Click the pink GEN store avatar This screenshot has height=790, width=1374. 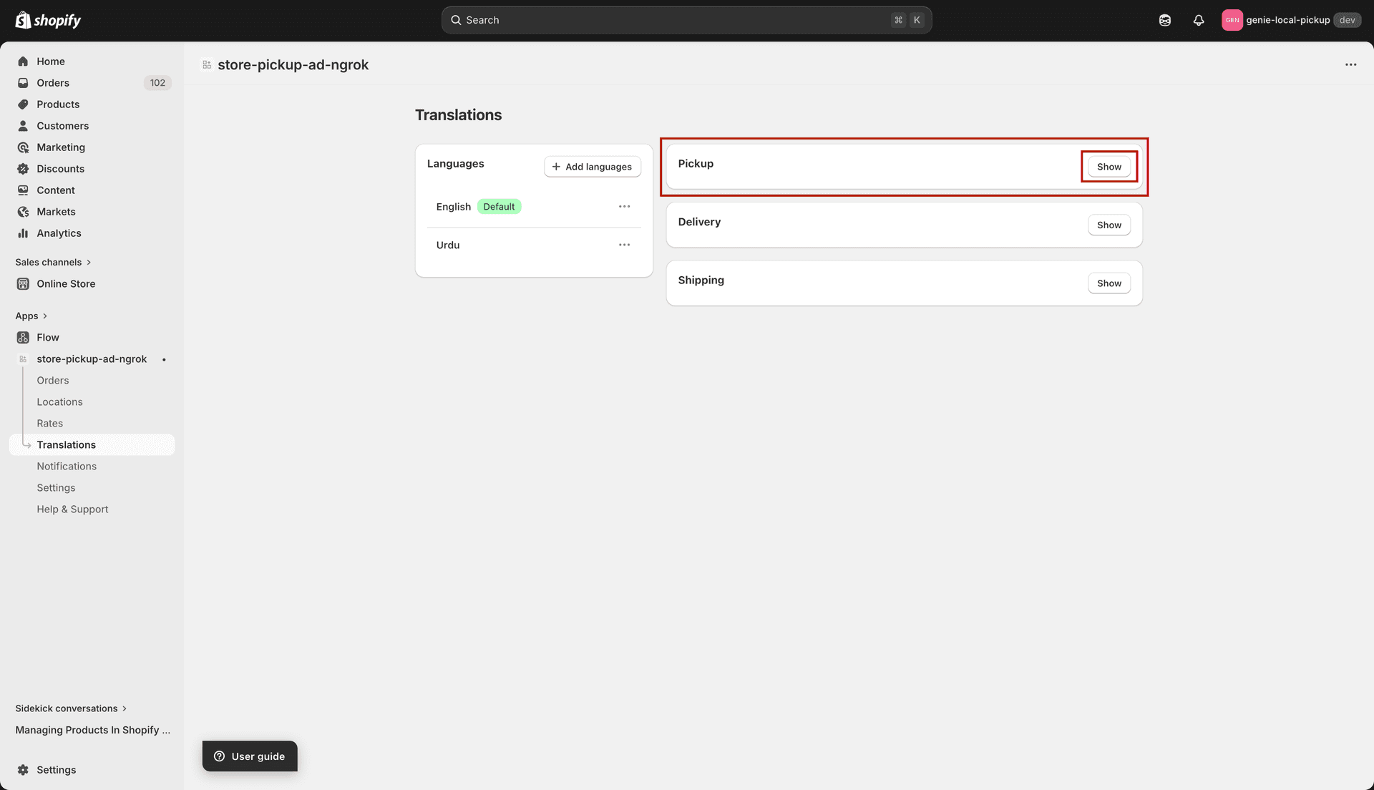[x=1232, y=20]
